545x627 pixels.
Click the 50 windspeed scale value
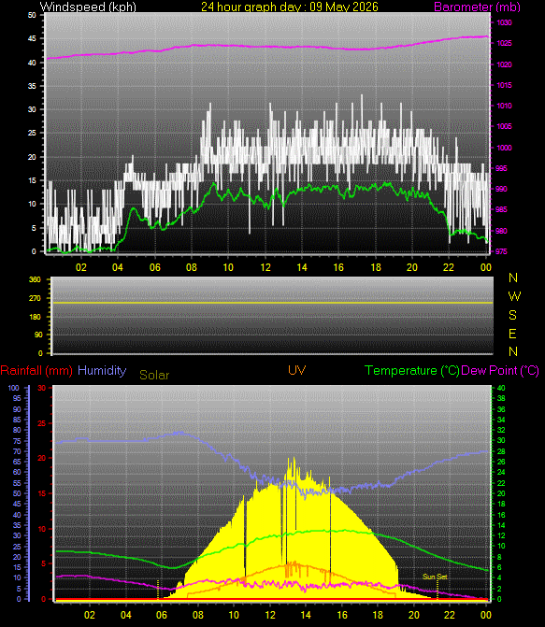pos(32,15)
